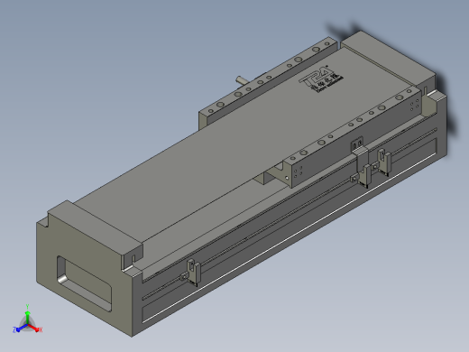The height and width of the screenshot is (352, 469).
Task: Click the empty gradient background of the viewport
Action: [90, 75]
